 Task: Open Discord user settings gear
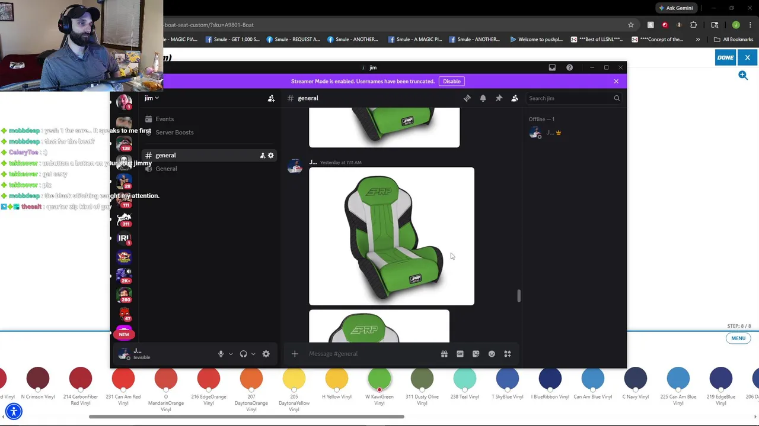pos(266,354)
